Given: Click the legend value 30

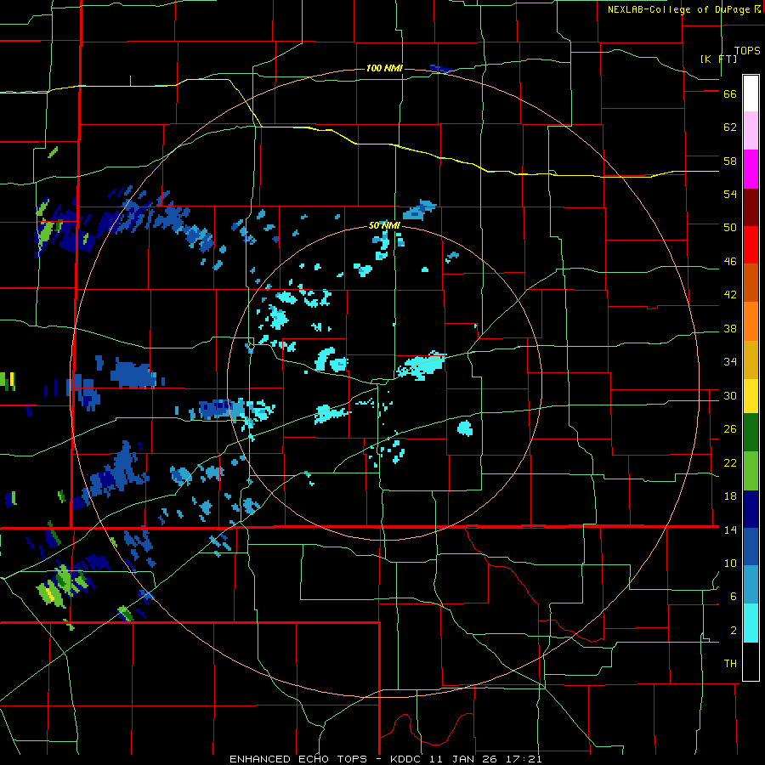Looking at the screenshot, I should [x=730, y=395].
